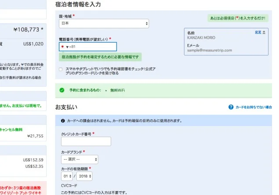Screen dimensions: 279x195
Task: Click the ¥21,755 price in the sidebar
Action: pyautogui.click(x=35, y=136)
